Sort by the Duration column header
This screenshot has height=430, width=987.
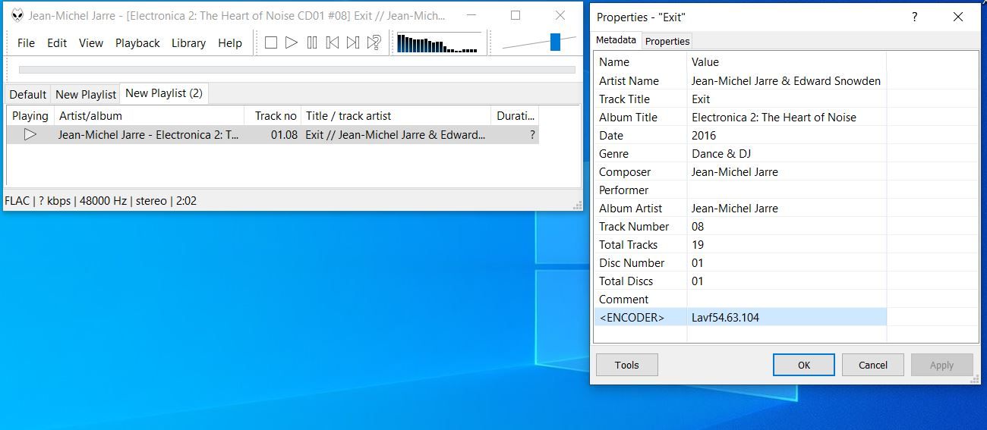point(516,116)
